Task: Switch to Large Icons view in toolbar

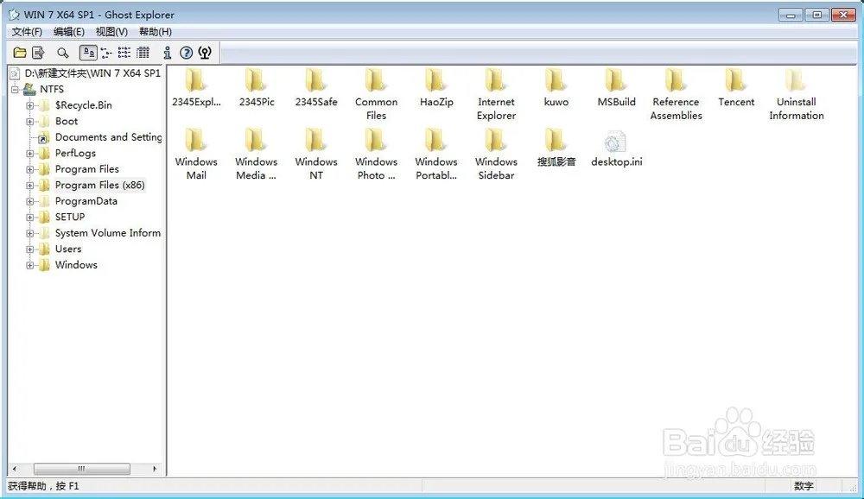Action: click(x=88, y=53)
